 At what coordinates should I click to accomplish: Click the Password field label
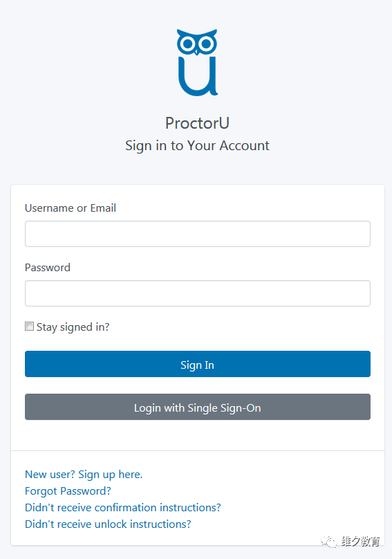pos(48,267)
